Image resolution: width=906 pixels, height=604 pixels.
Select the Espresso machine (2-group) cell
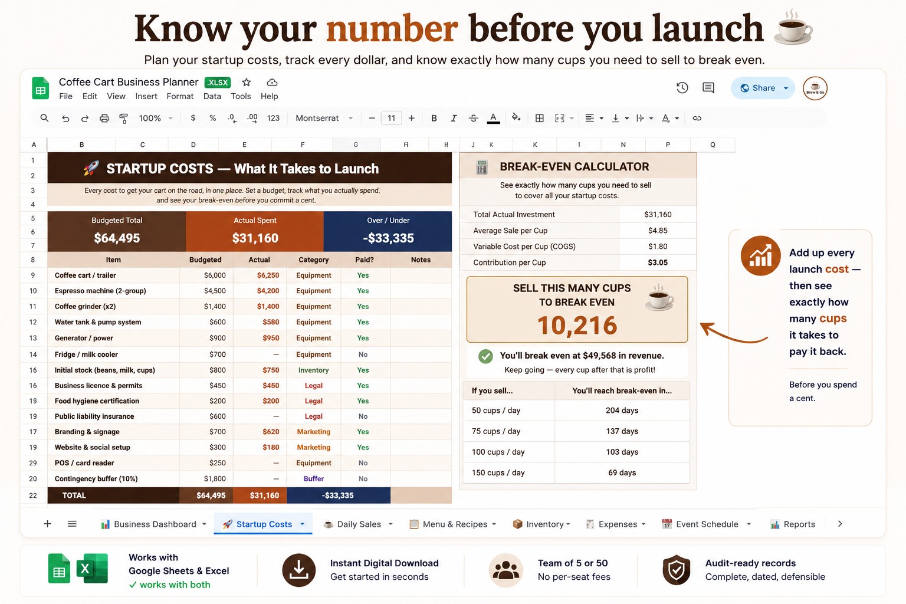click(x=113, y=291)
